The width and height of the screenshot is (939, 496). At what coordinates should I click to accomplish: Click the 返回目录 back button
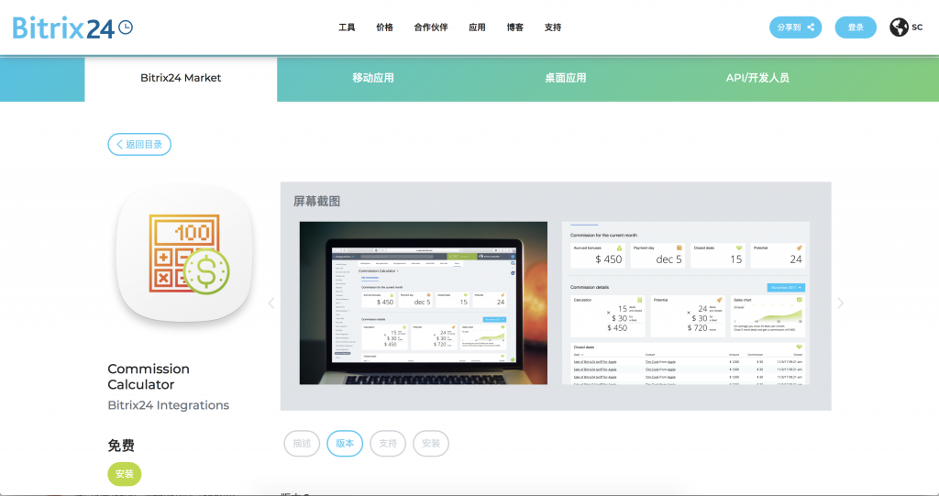[139, 144]
